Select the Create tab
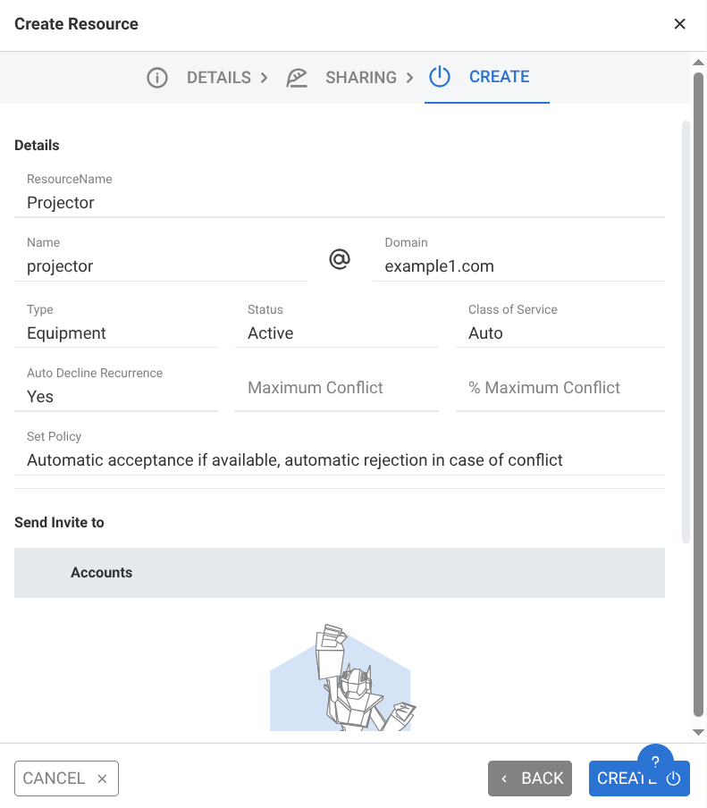 pyautogui.click(x=499, y=77)
